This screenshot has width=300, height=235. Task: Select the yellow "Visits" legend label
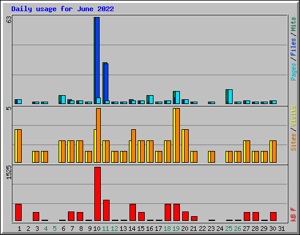pyautogui.click(x=294, y=116)
